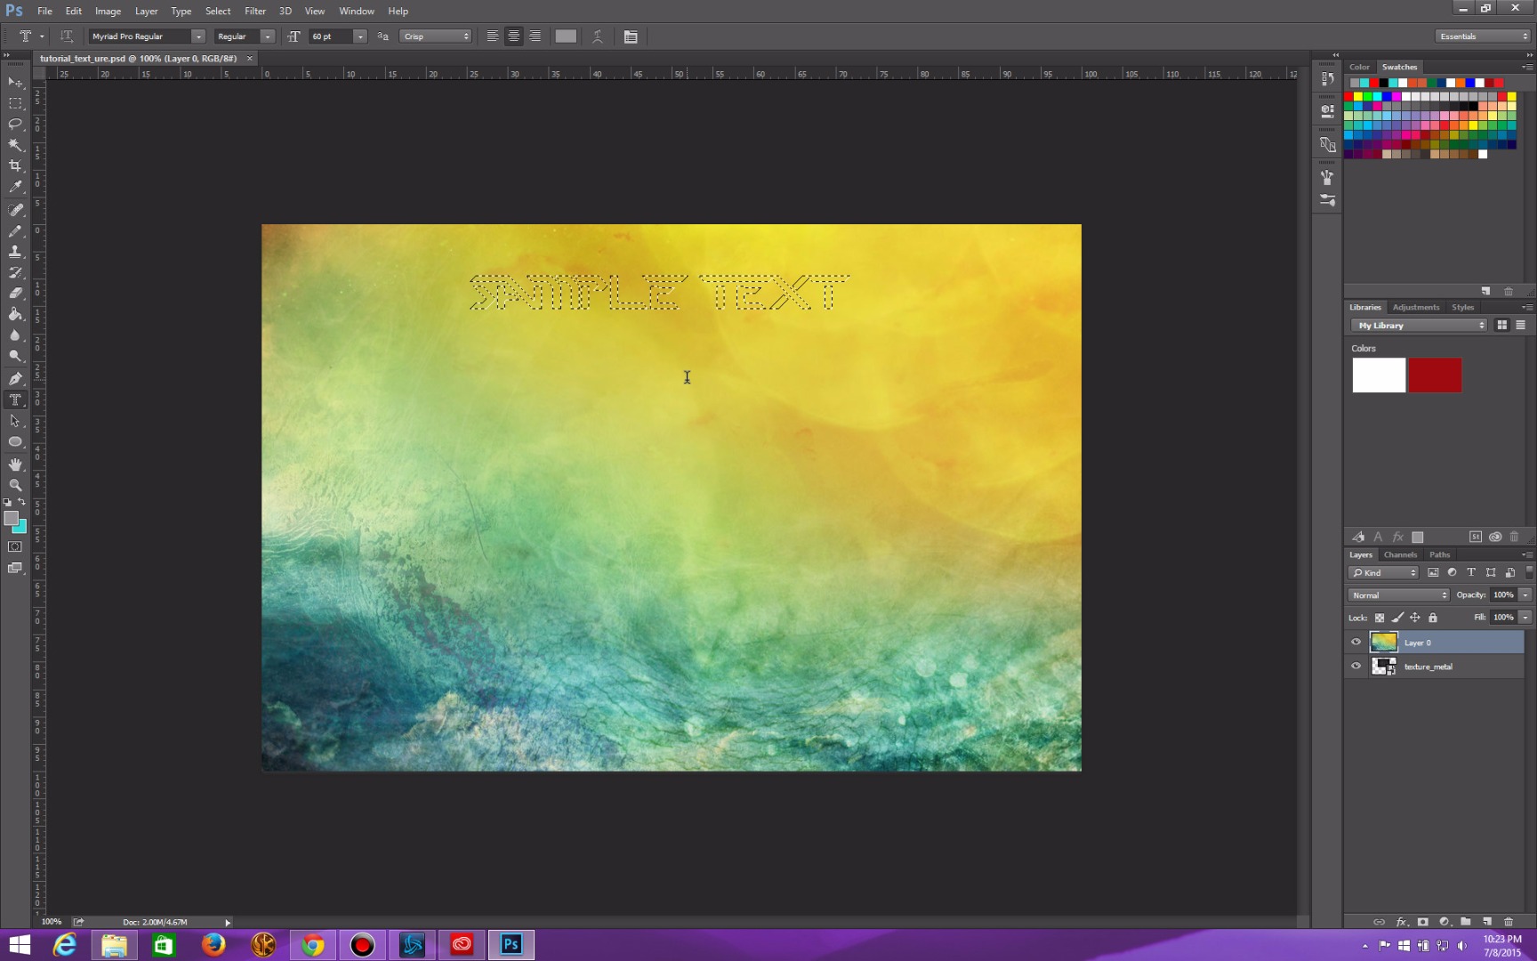Select the Brush tool
Image resolution: width=1537 pixels, height=961 pixels.
coord(15,230)
